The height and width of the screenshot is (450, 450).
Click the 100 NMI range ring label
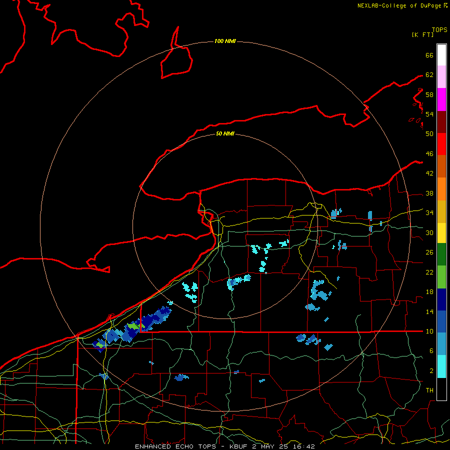point(225,41)
